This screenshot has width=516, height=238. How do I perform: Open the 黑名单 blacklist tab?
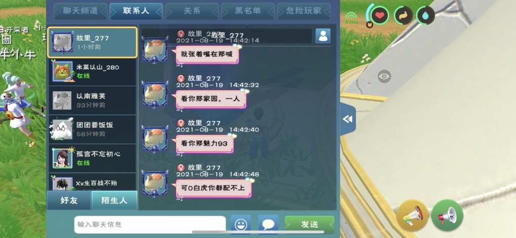[248, 11]
